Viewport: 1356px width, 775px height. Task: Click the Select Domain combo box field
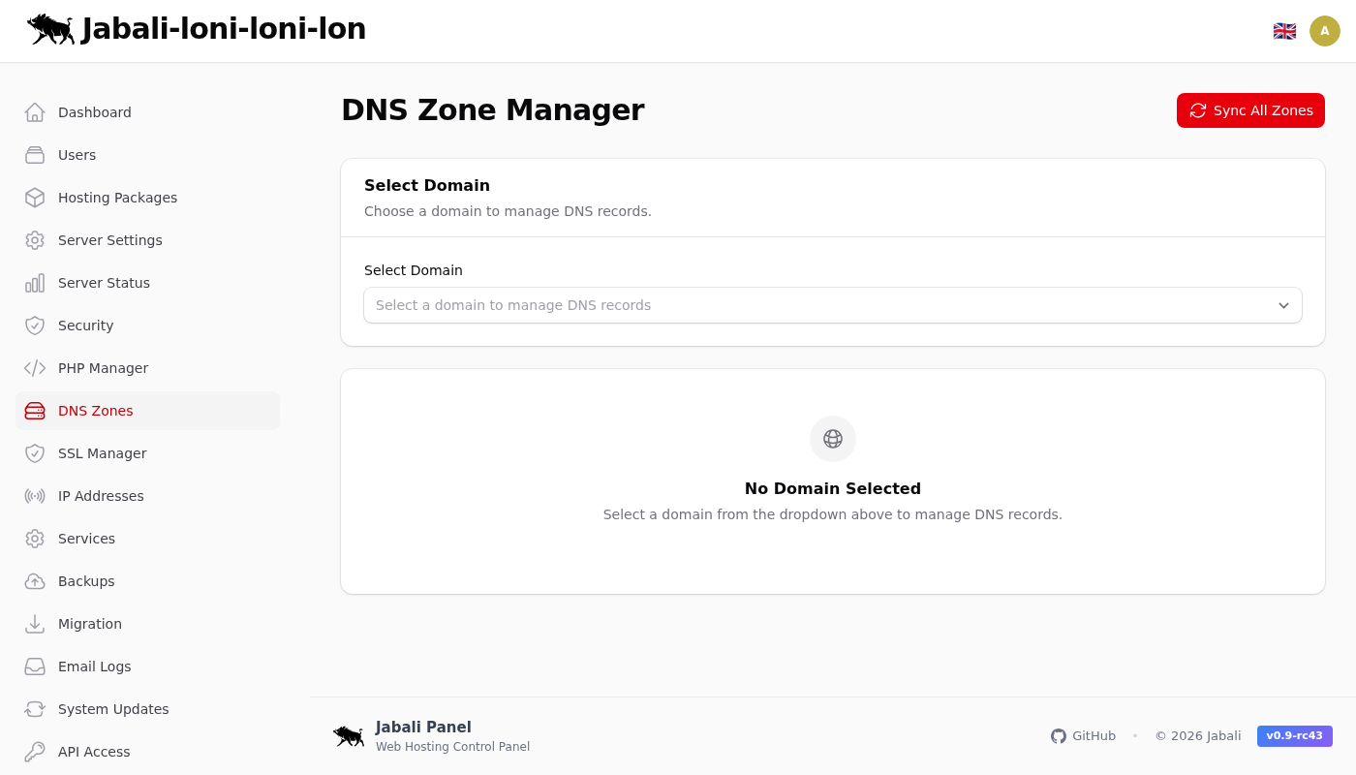coord(814,305)
